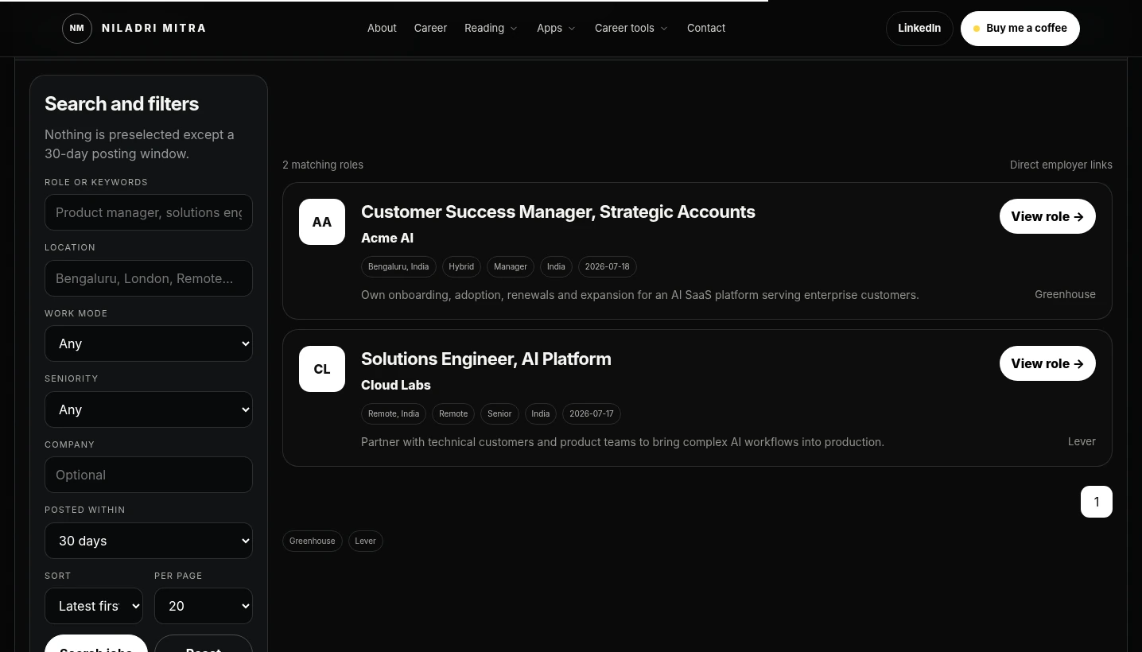
Task: Expand the Apps menu
Action: click(556, 29)
